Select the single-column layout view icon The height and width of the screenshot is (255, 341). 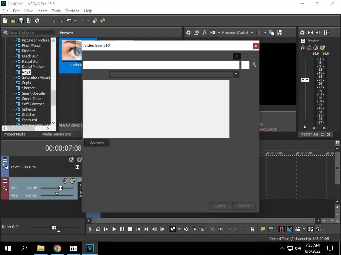tap(237, 56)
